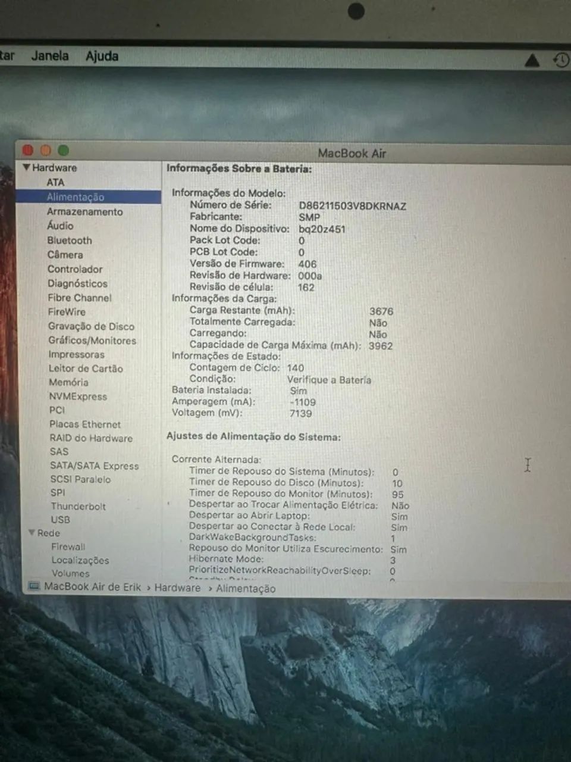Click the serial number D86211503V8DKRNAZ
571x762 pixels.
click(352, 206)
